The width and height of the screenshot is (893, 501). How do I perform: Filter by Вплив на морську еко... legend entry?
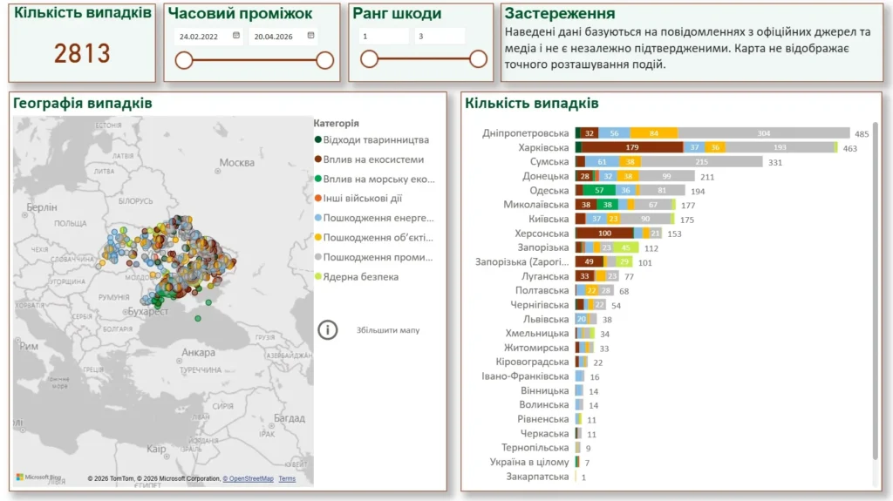(x=378, y=179)
